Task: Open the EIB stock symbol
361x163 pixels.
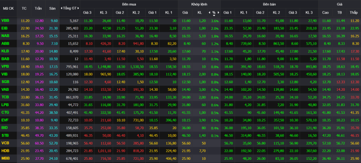Action: point(5,28)
